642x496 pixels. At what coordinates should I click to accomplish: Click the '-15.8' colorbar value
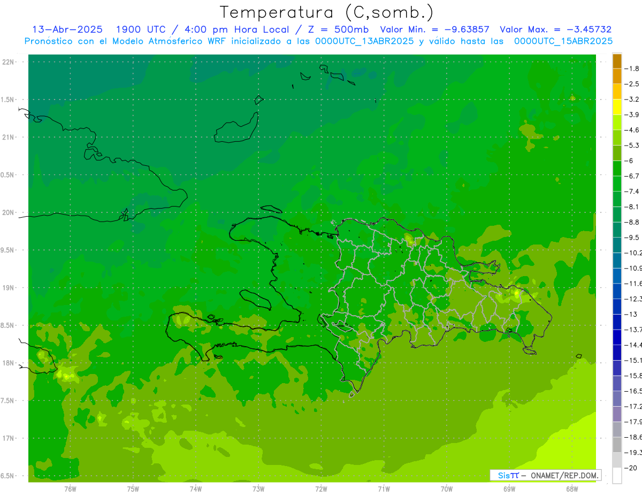click(x=634, y=376)
